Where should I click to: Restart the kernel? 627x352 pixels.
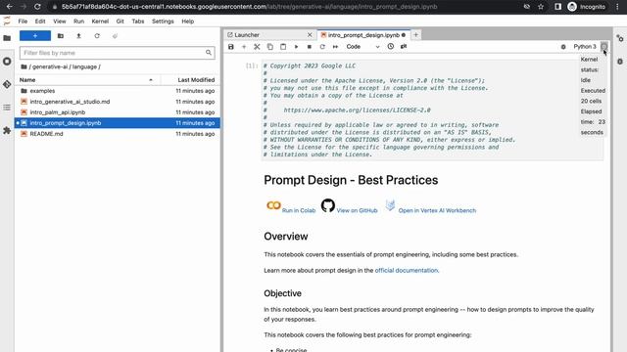click(322, 47)
